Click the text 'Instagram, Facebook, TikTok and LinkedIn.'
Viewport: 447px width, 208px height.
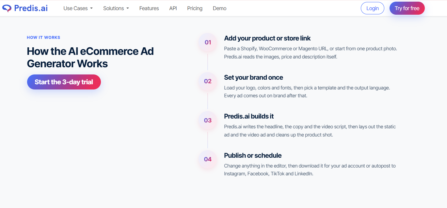(269, 174)
